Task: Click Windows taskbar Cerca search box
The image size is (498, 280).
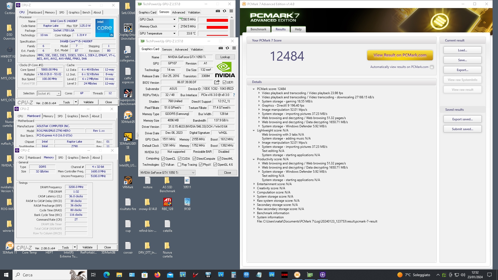Action: pyautogui.click(x=49, y=275)
